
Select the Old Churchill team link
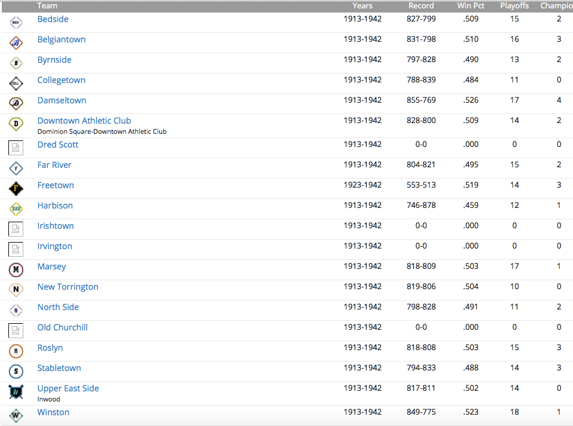pos(62,327)
